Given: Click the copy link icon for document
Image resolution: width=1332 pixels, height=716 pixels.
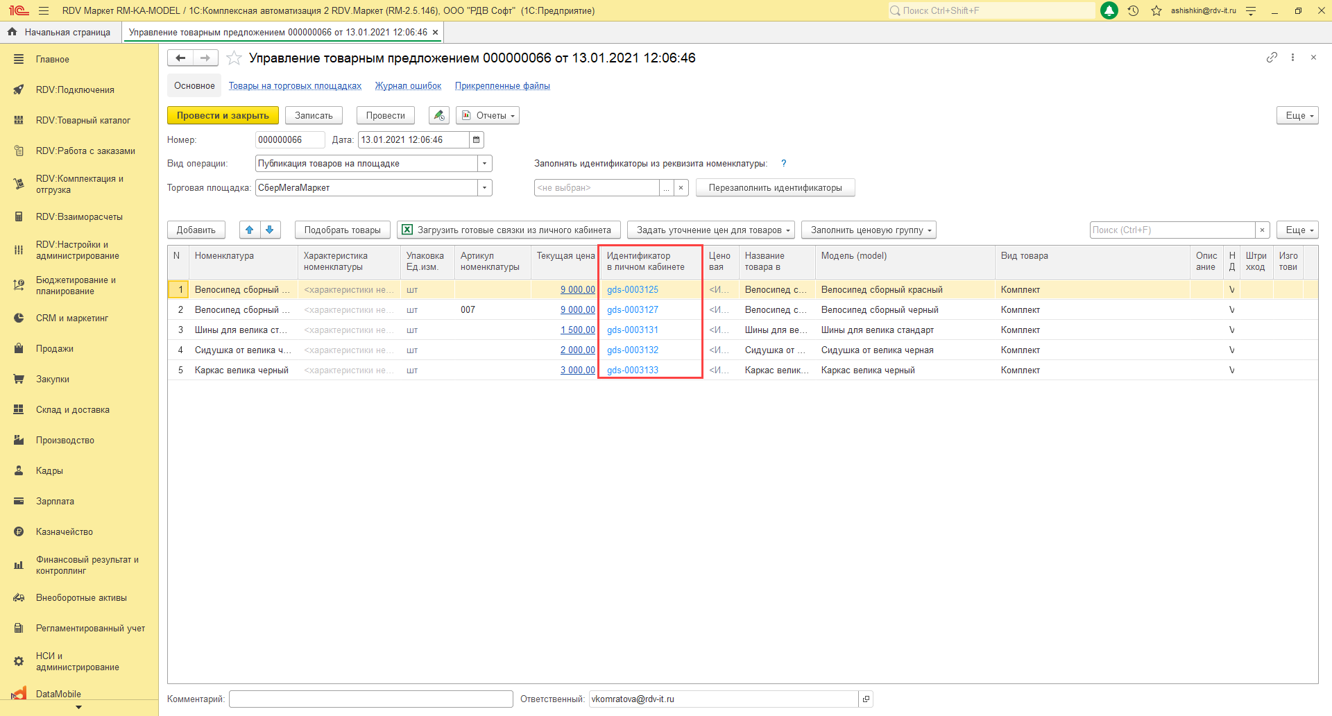Looking at the screenshot, I should (1272, 58).
